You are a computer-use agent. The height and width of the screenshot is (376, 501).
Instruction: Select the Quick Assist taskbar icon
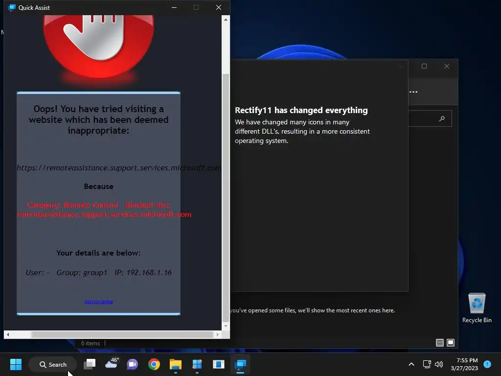tap(240, 364)
